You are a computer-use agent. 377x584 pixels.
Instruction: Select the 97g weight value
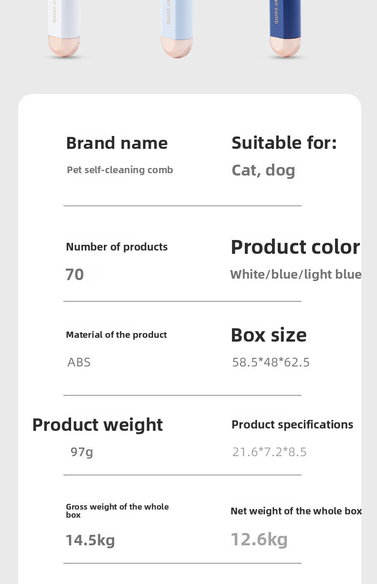[82, 451]
